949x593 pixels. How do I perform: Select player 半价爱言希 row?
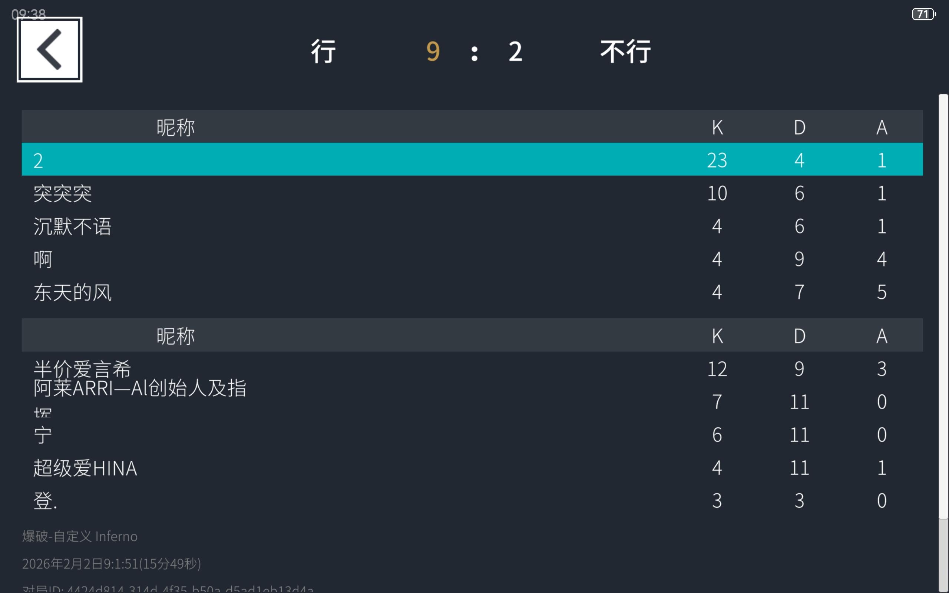(x=82, y=369)
